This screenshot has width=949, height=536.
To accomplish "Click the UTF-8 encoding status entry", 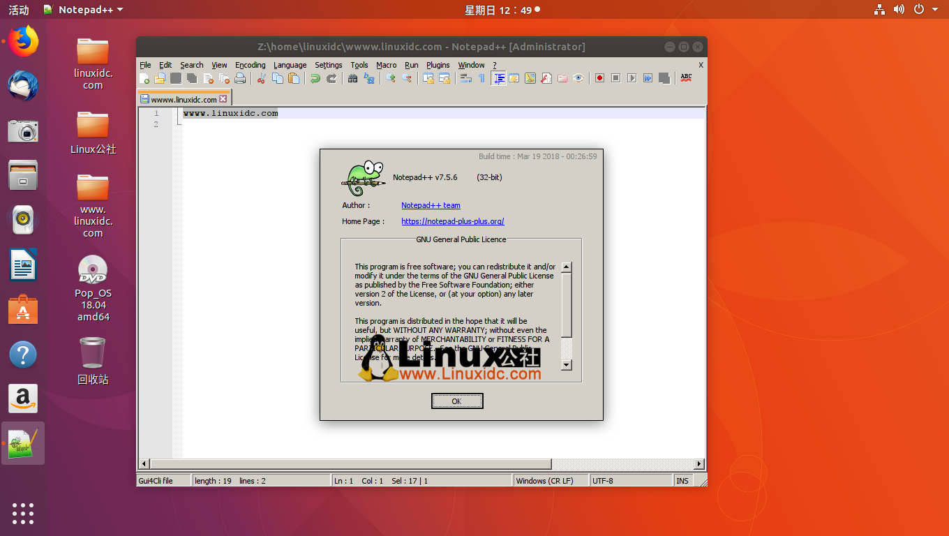I will (632, 480).
